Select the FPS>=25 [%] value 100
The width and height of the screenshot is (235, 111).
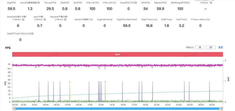[109, 9]
